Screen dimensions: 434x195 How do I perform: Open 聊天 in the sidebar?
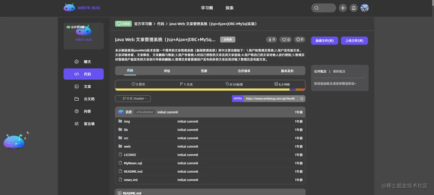[x=84, y=62]
